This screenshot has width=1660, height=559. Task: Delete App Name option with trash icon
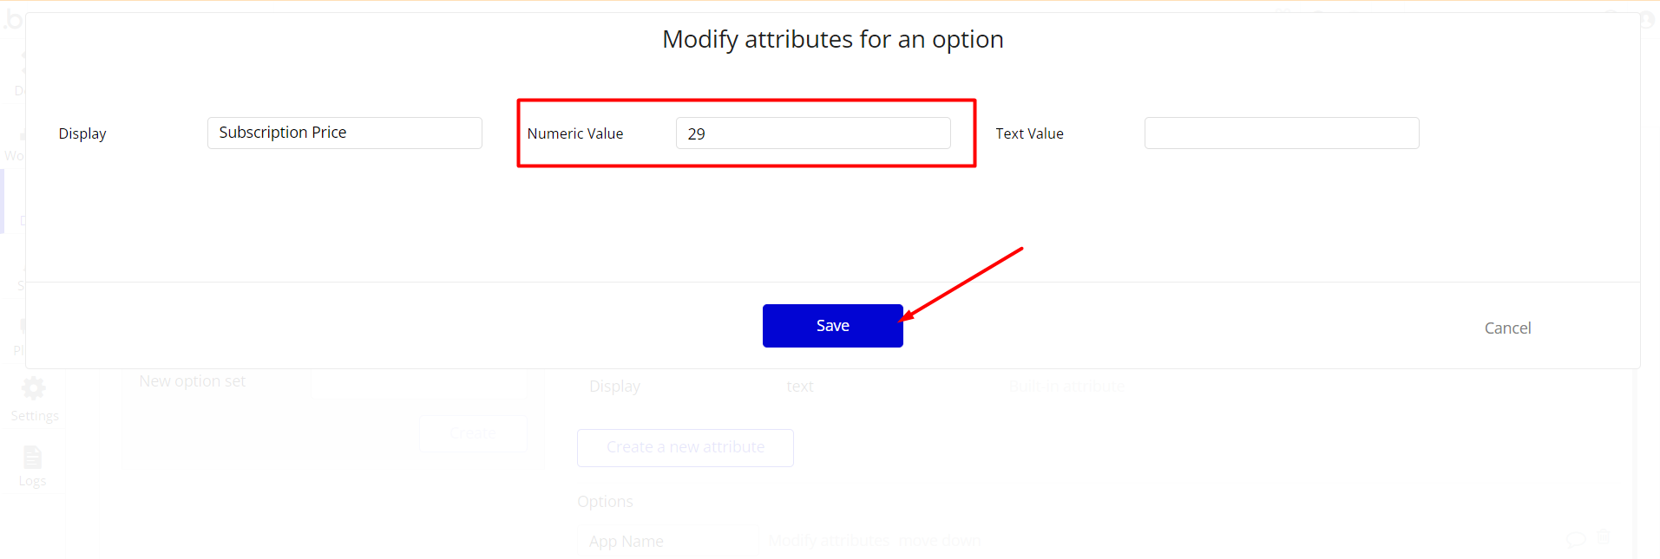tap(1604, 538)
